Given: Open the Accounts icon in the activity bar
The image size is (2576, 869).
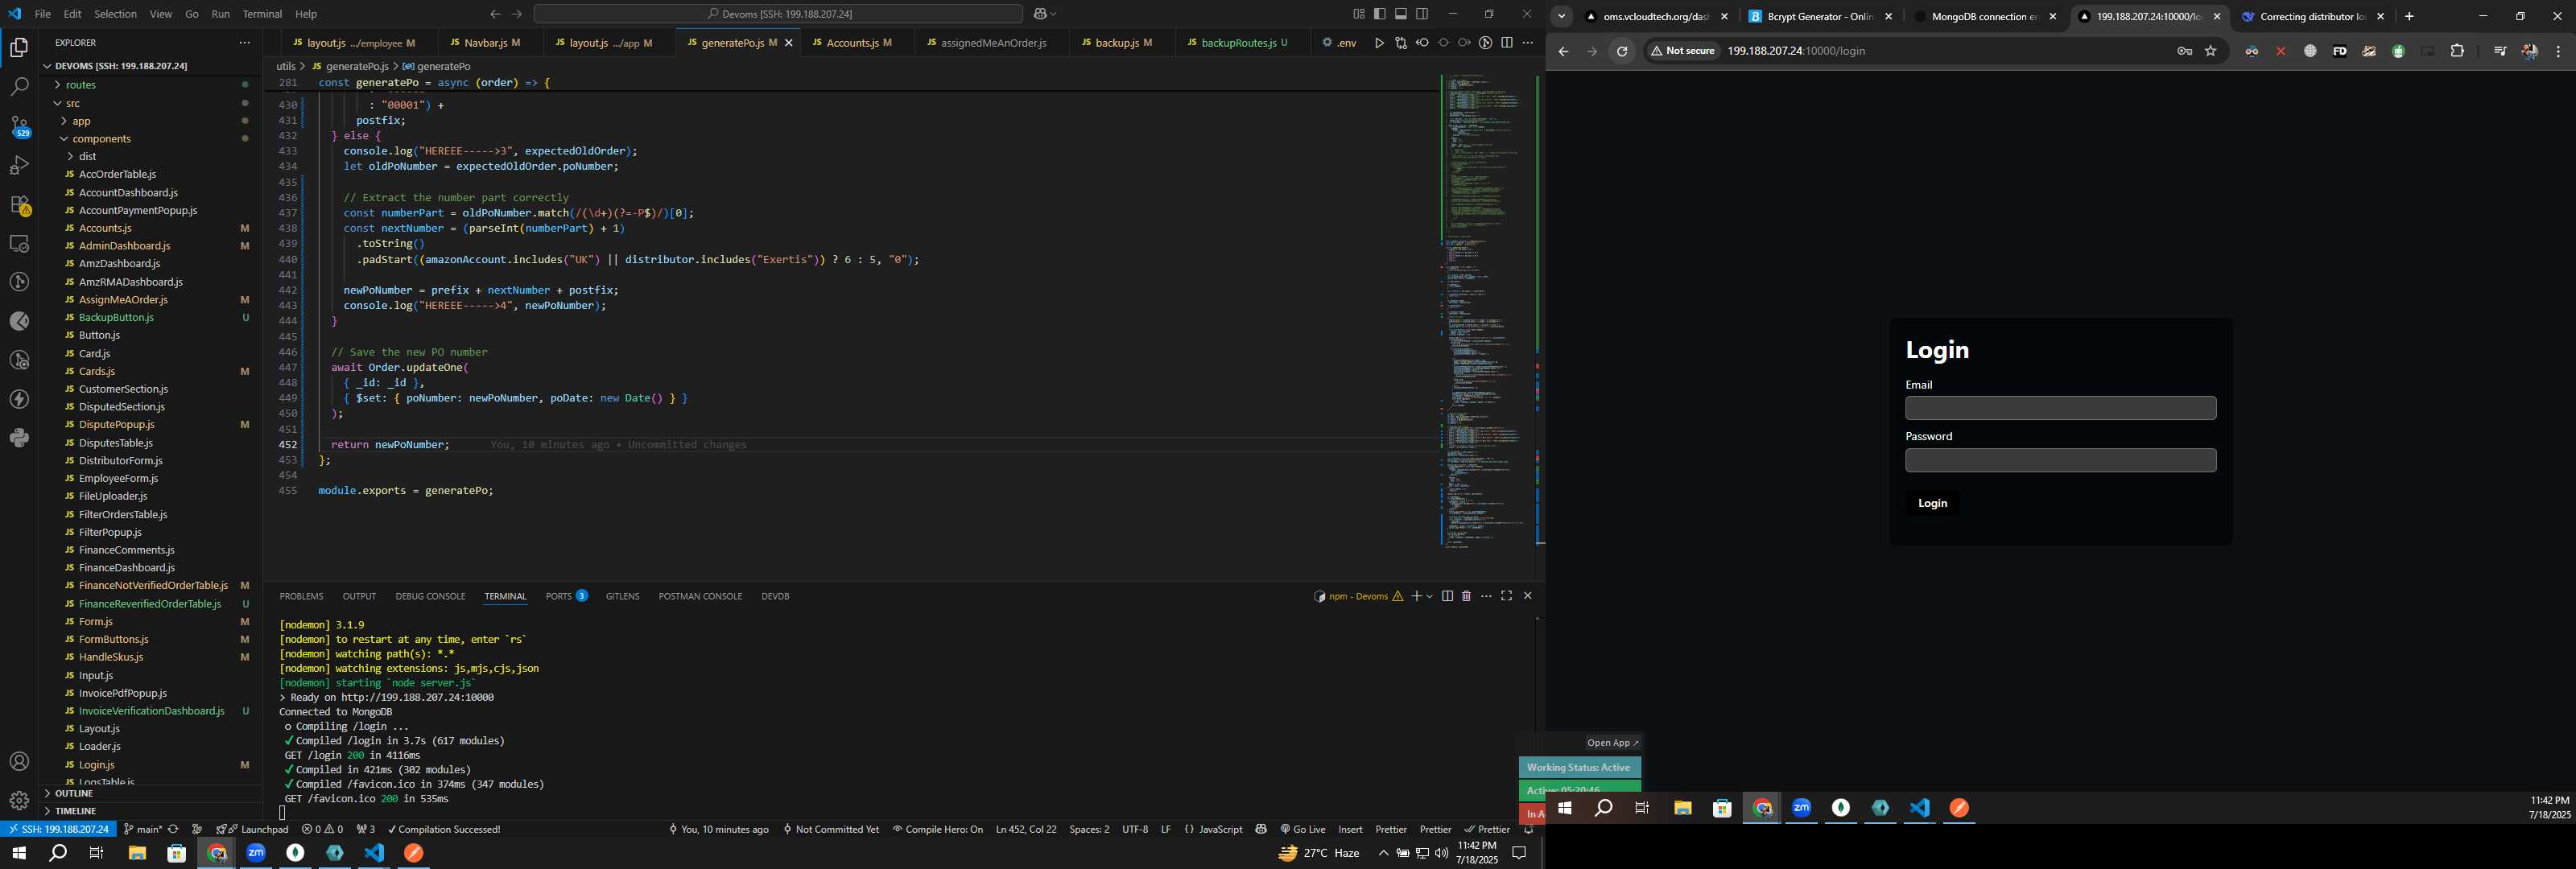Looking at the screenshot, I should click(x=19, y=762).
